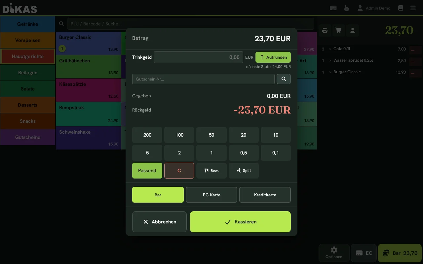Click the customer person icon above receipt
The height and width of the screenshot is (264, 423).
tap(353, 30)
